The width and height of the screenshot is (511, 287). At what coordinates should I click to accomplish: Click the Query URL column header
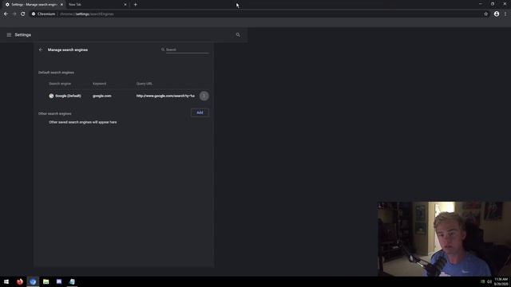click(x=144, y=84)
